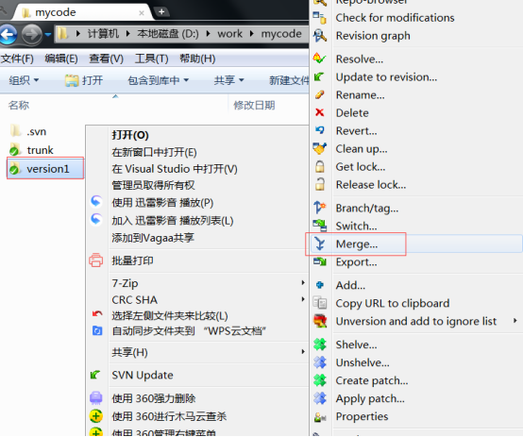Expand the 共享(H) submenu arrow
523x437 pixels.
pos(303,352)
